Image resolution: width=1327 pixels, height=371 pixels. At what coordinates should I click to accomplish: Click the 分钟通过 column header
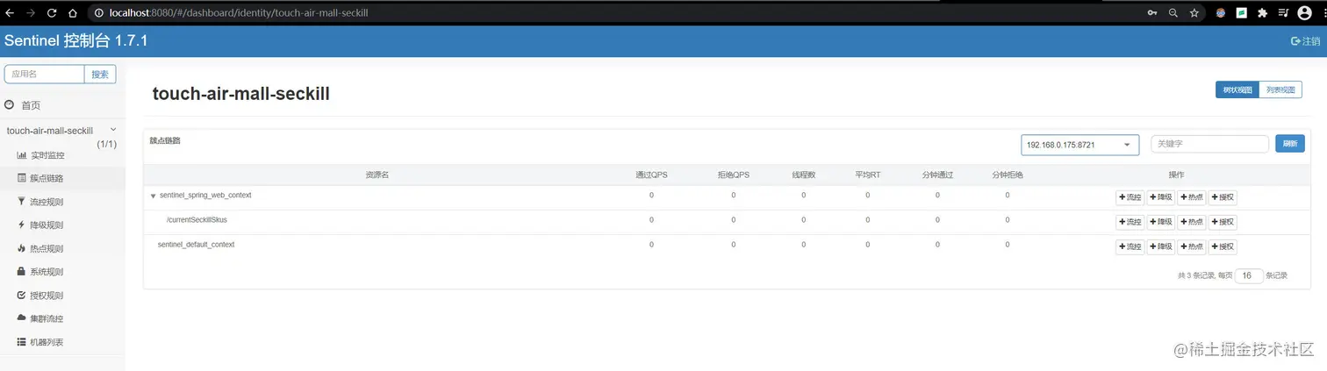click(937, 175)
